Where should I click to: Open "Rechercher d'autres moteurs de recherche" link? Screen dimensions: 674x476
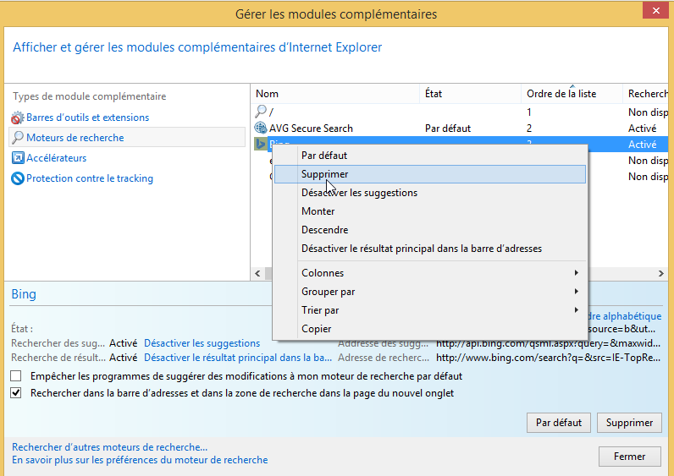pyautogui.click(x=109, y=447)
